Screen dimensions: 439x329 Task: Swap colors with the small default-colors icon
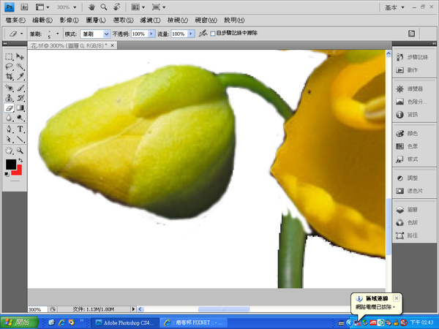pos(8,174)
